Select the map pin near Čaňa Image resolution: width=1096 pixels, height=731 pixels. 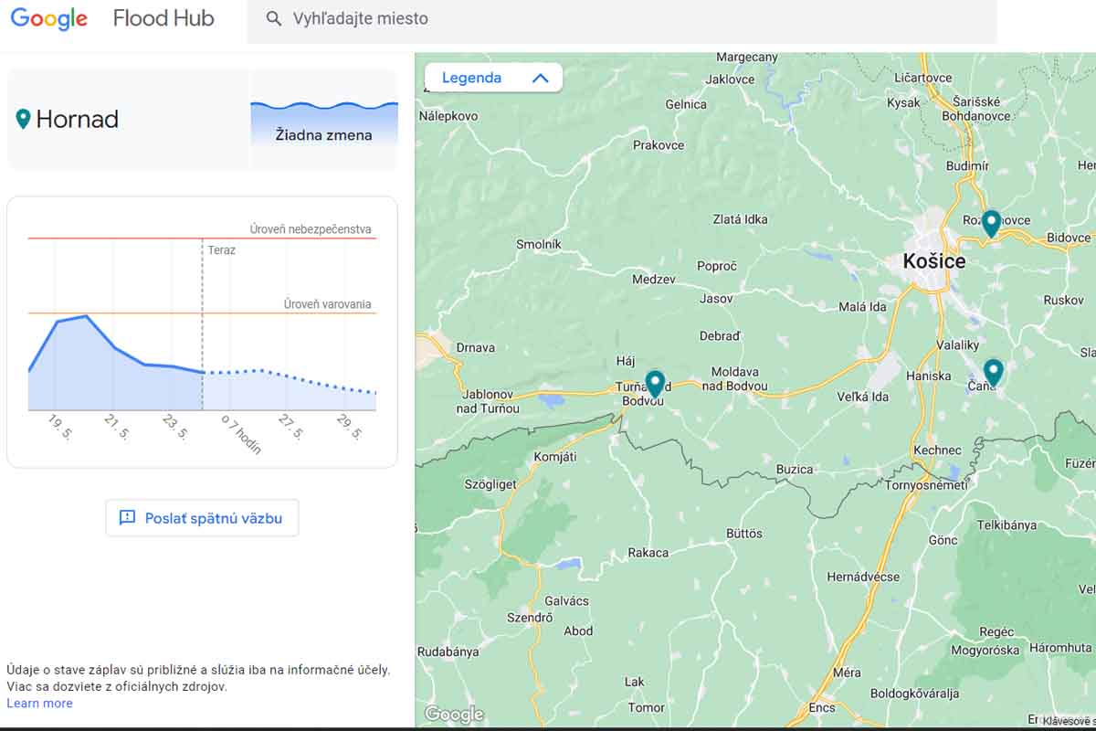pos(993,372)
